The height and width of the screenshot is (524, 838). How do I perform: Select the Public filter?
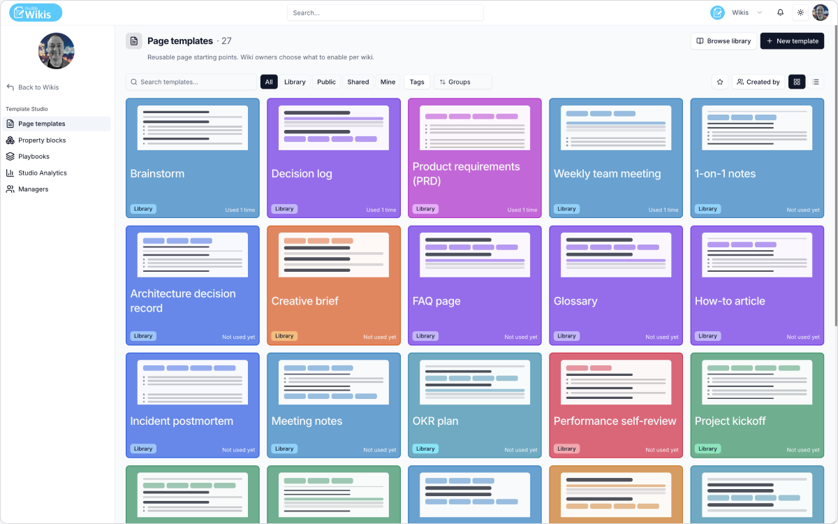pyautogui.click(x=326, y=82)
